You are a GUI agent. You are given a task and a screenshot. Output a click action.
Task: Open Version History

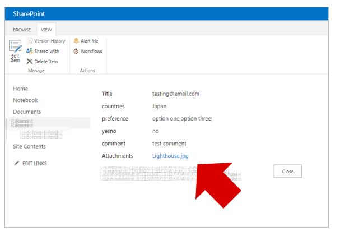(x=46, y=41)
